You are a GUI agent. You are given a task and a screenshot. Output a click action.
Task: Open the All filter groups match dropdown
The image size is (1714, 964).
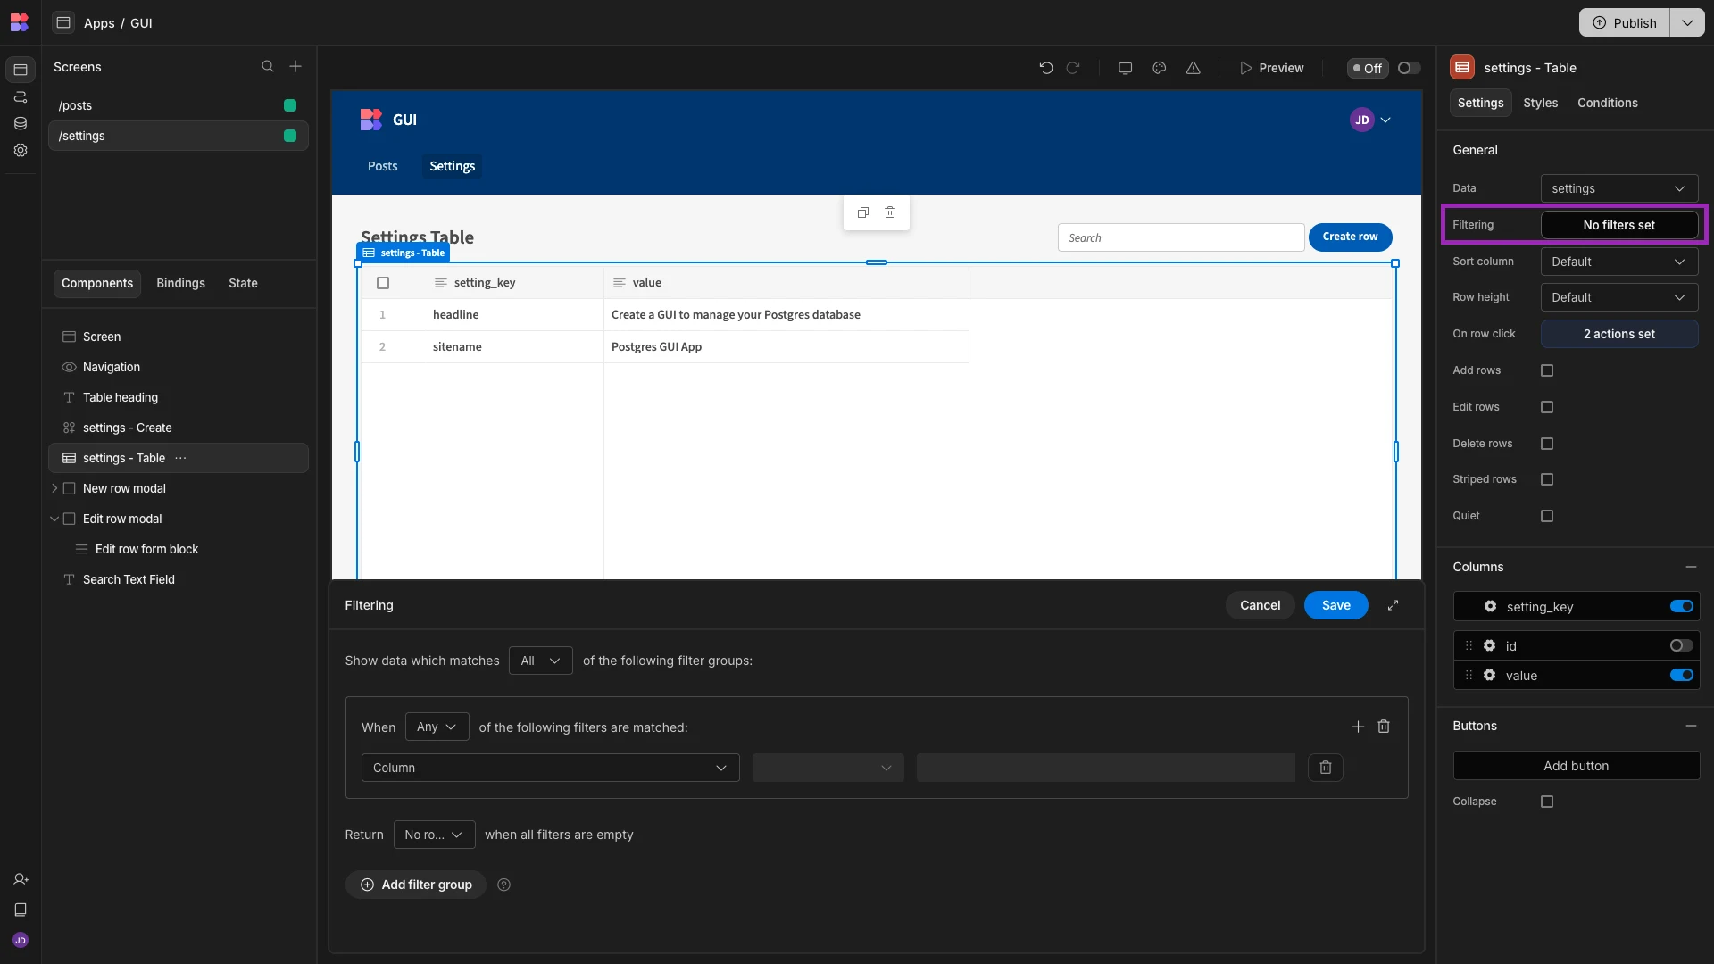tap(541, 661)
